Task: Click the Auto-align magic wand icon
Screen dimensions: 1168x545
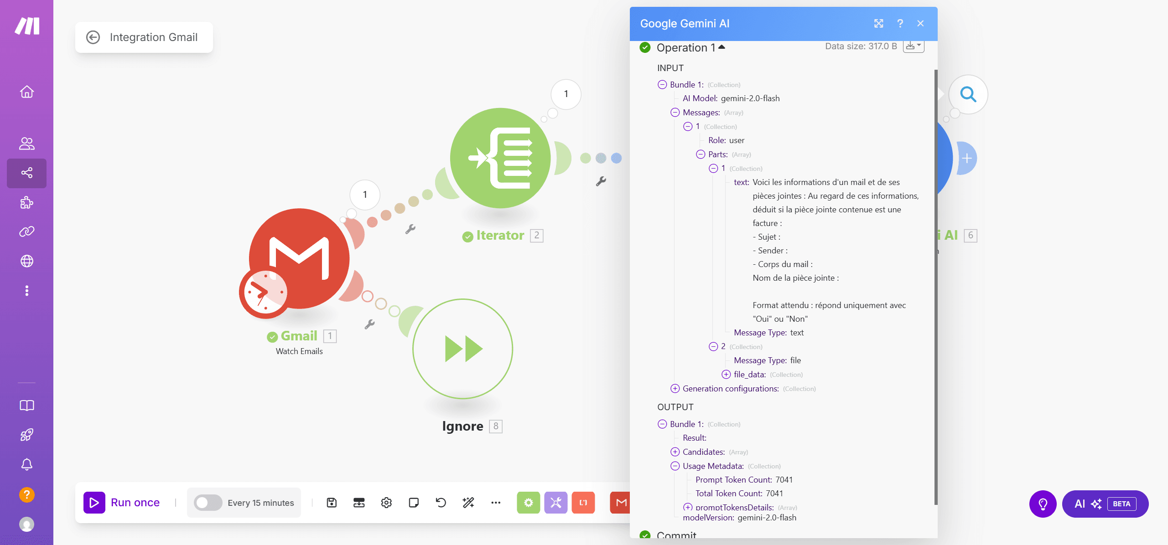Action: pyautogui.click(x=468, y=503)
